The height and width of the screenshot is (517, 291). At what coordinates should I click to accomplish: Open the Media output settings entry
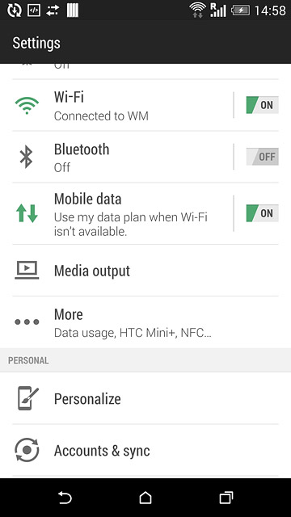tap(145, 271)
